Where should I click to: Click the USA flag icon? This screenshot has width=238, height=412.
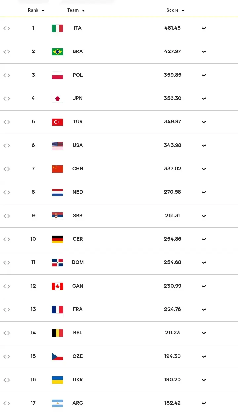(x=58, y=146)
